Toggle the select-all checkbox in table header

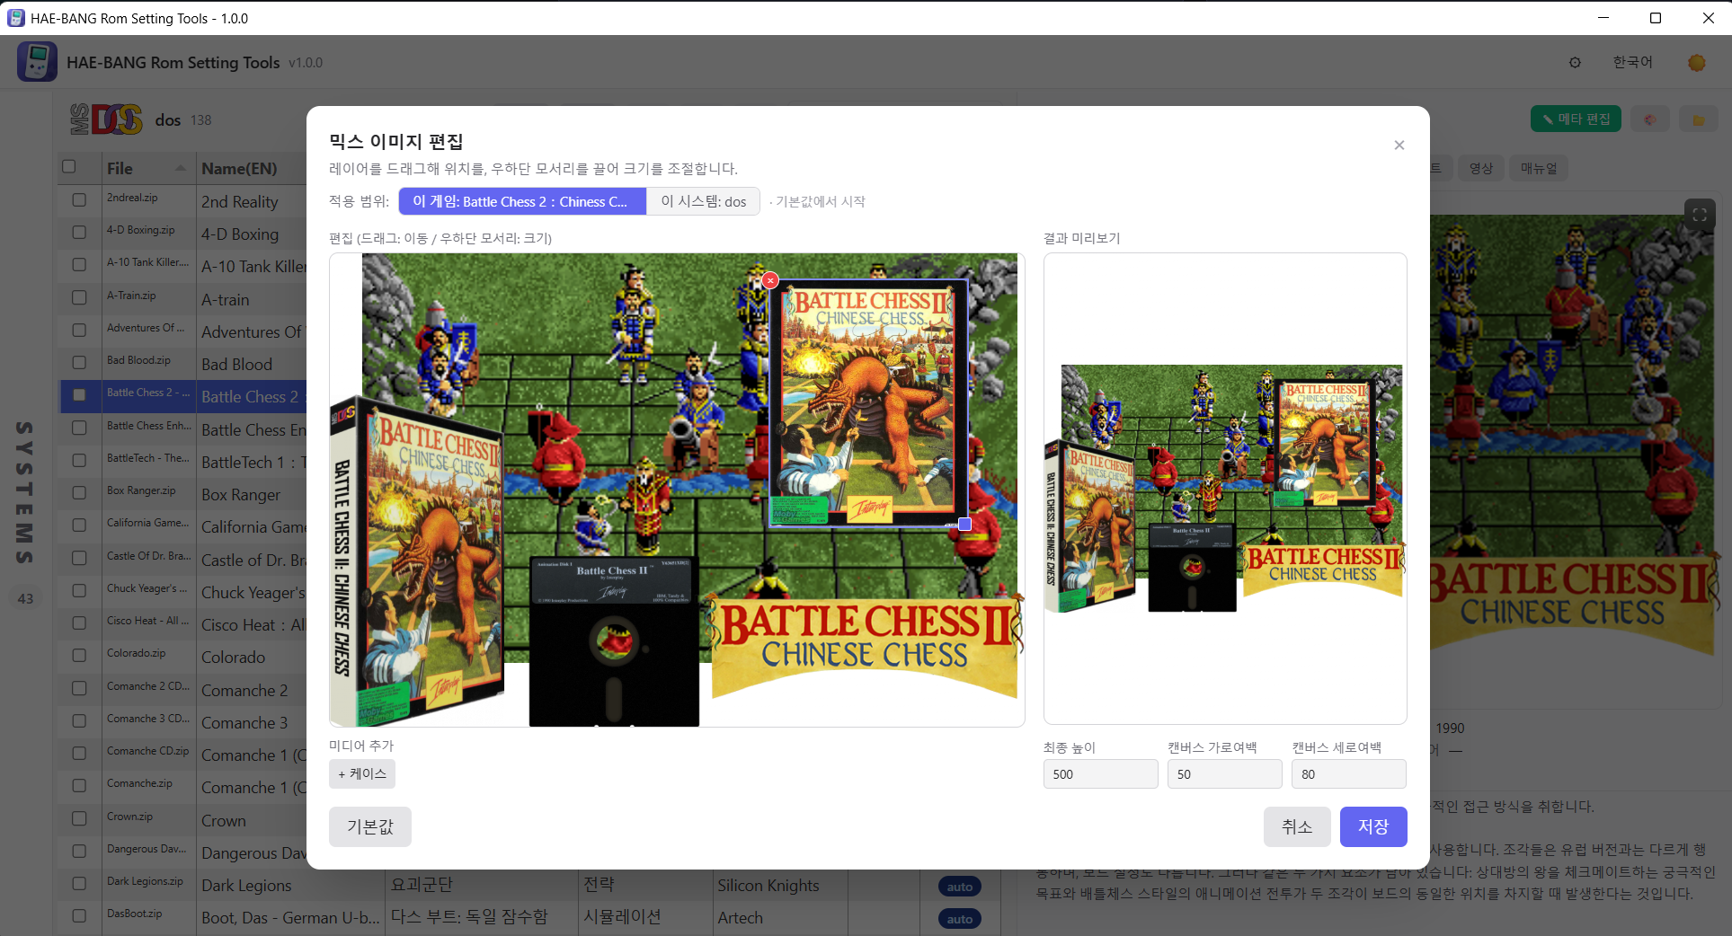(69, 166)
